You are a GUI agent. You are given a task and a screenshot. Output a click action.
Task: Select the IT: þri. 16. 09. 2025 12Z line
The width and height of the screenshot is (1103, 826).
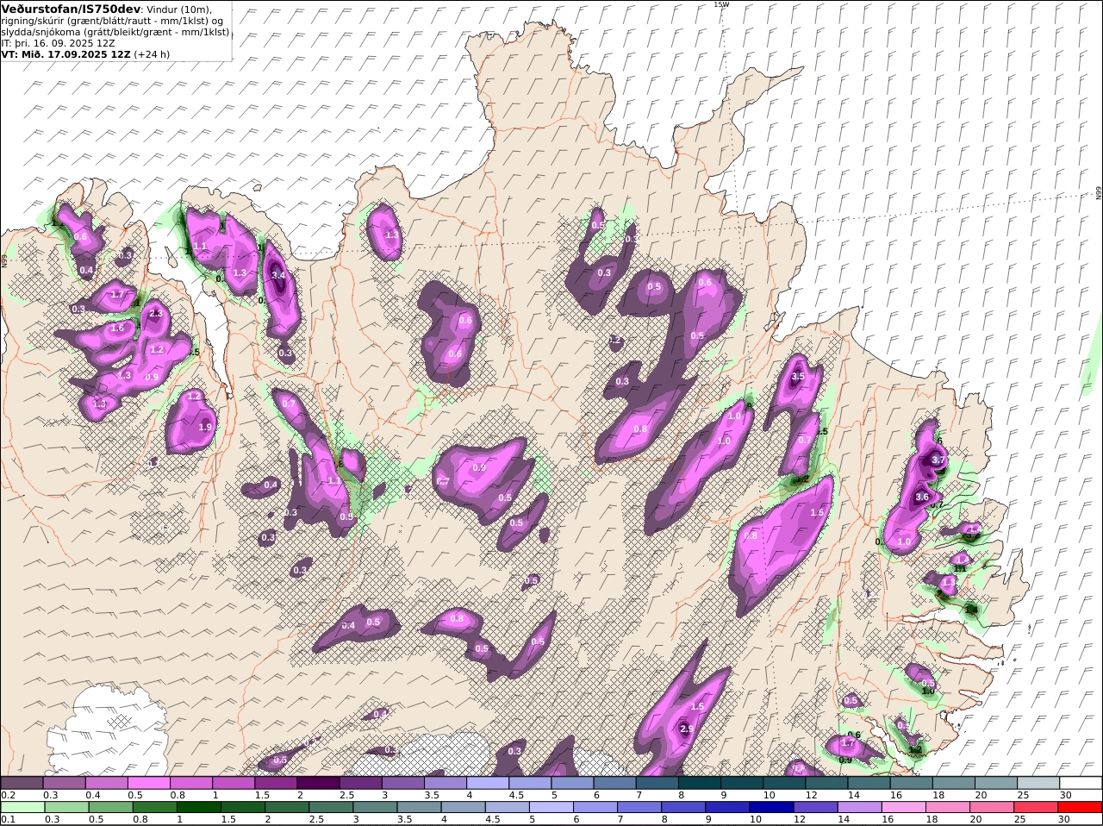[59, 42]
